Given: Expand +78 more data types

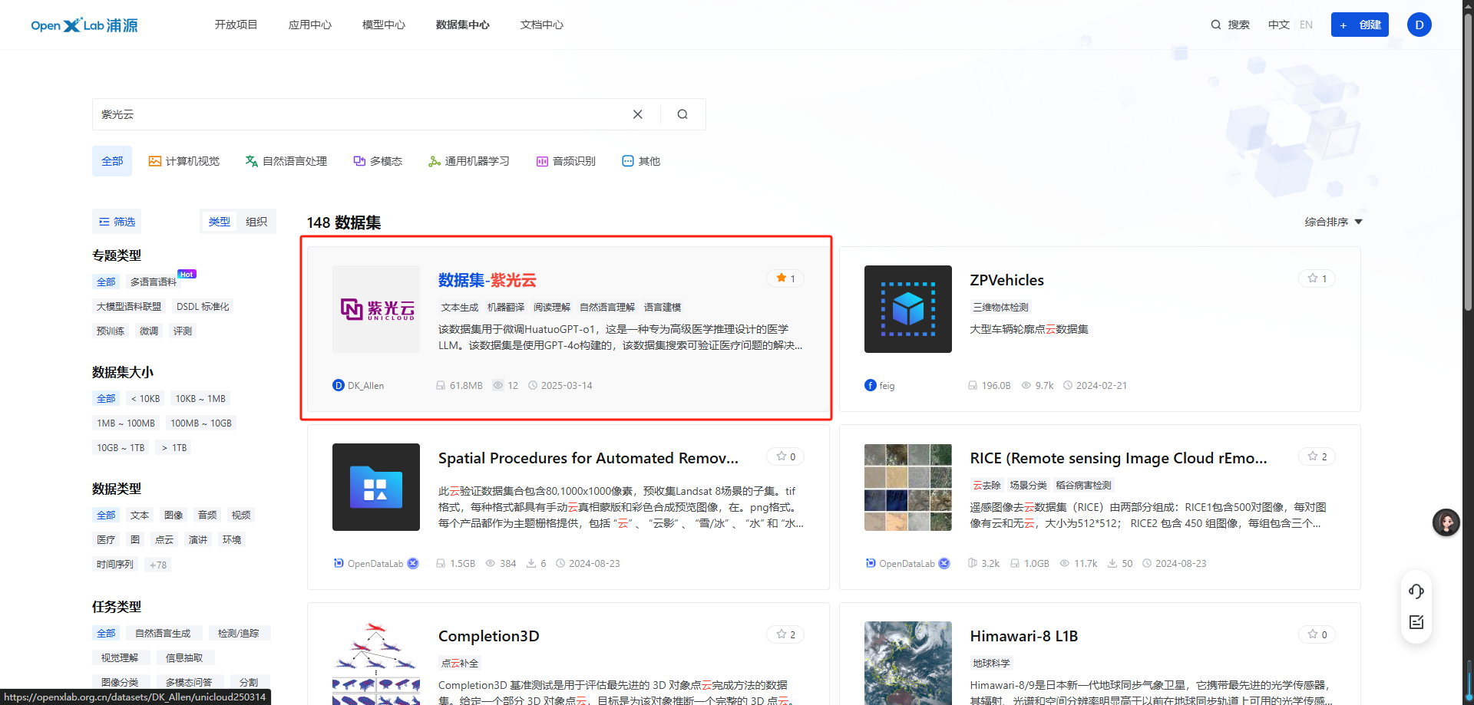Looking at the screenshot, I should click(x=158, y=565).
